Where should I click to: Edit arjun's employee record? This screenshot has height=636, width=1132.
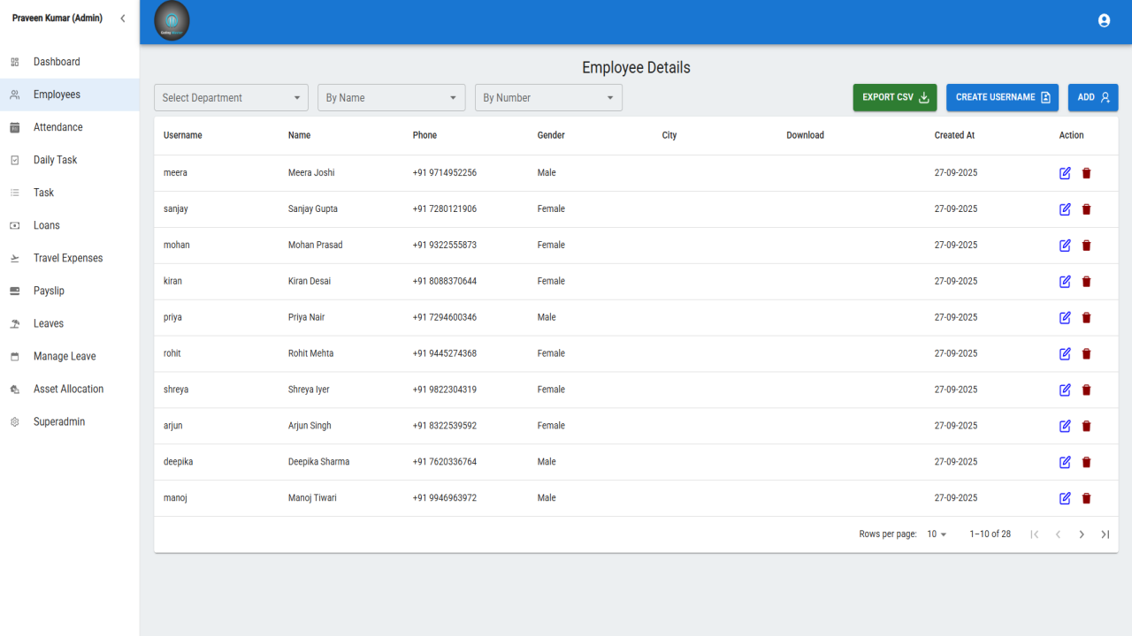1065,427
